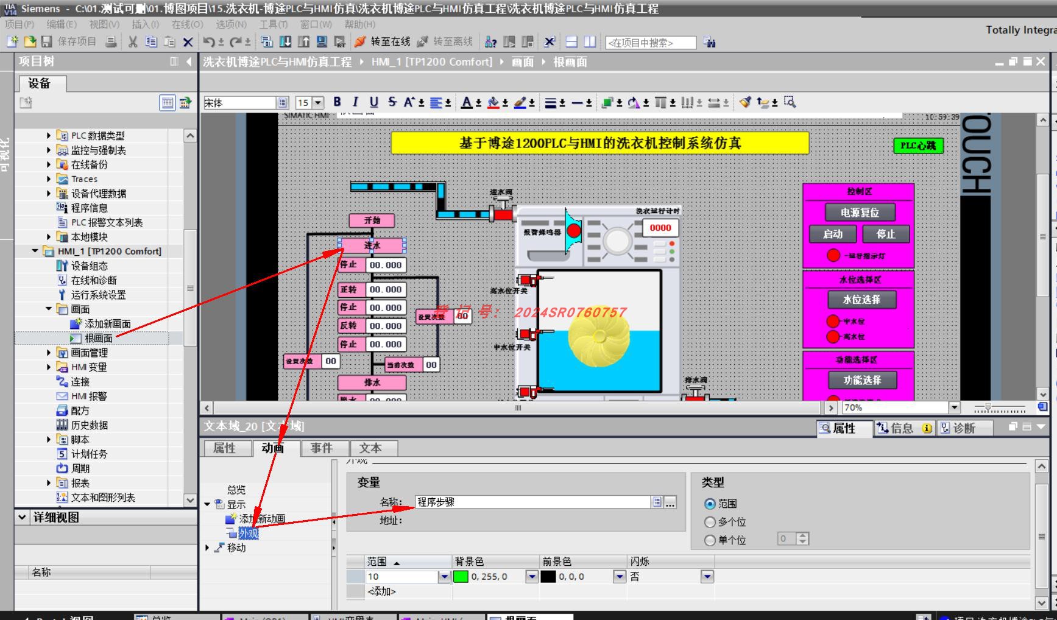1057x620 pixels.
Task: Select the 单个位 radio button
Action: pos(710,540)
